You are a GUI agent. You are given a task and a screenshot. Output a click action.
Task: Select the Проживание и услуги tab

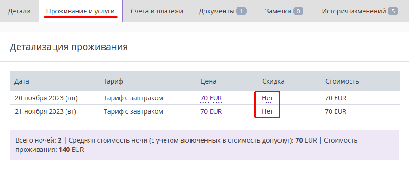(x=80, y=11)
